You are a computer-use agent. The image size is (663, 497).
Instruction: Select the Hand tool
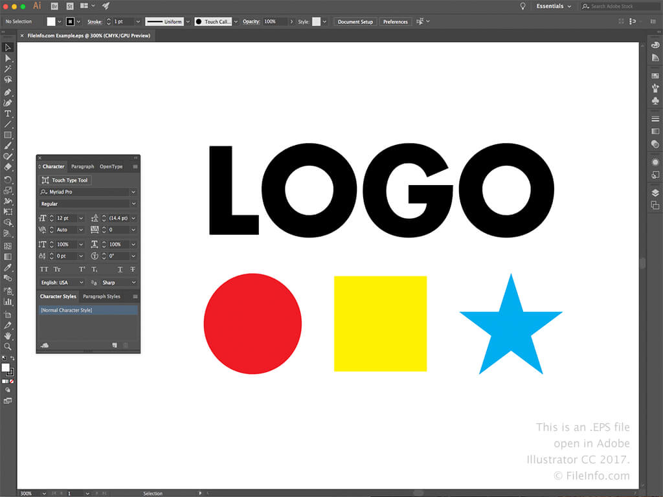click(8, 336)
